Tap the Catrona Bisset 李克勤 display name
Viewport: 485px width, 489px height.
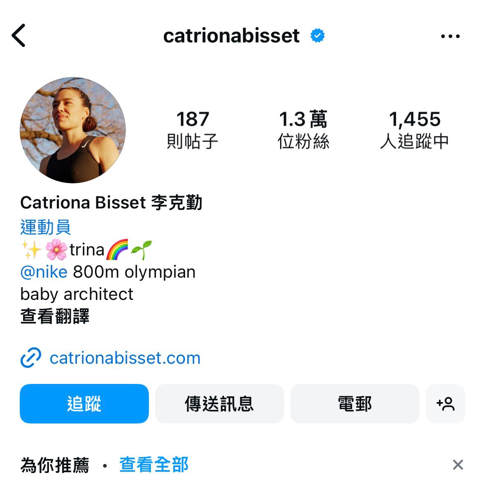pos(111,203)
